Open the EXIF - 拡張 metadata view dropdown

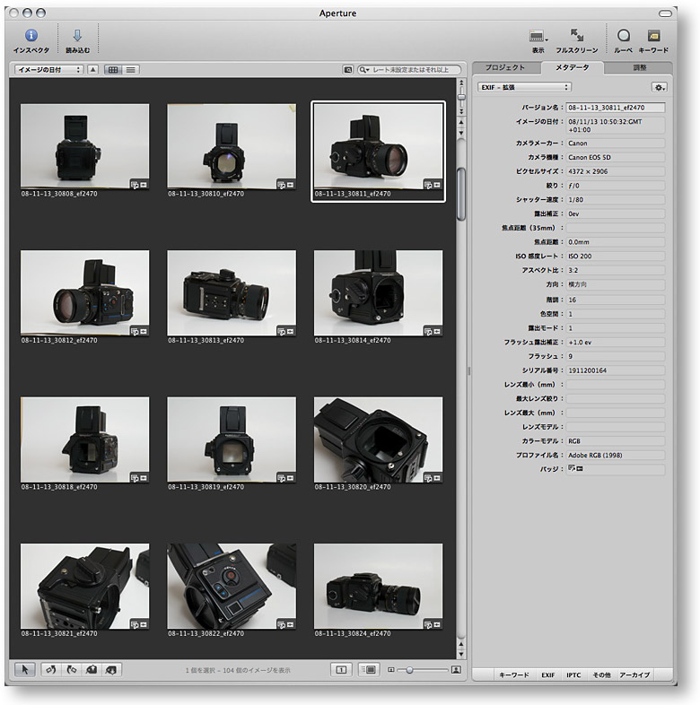point(524,87)
